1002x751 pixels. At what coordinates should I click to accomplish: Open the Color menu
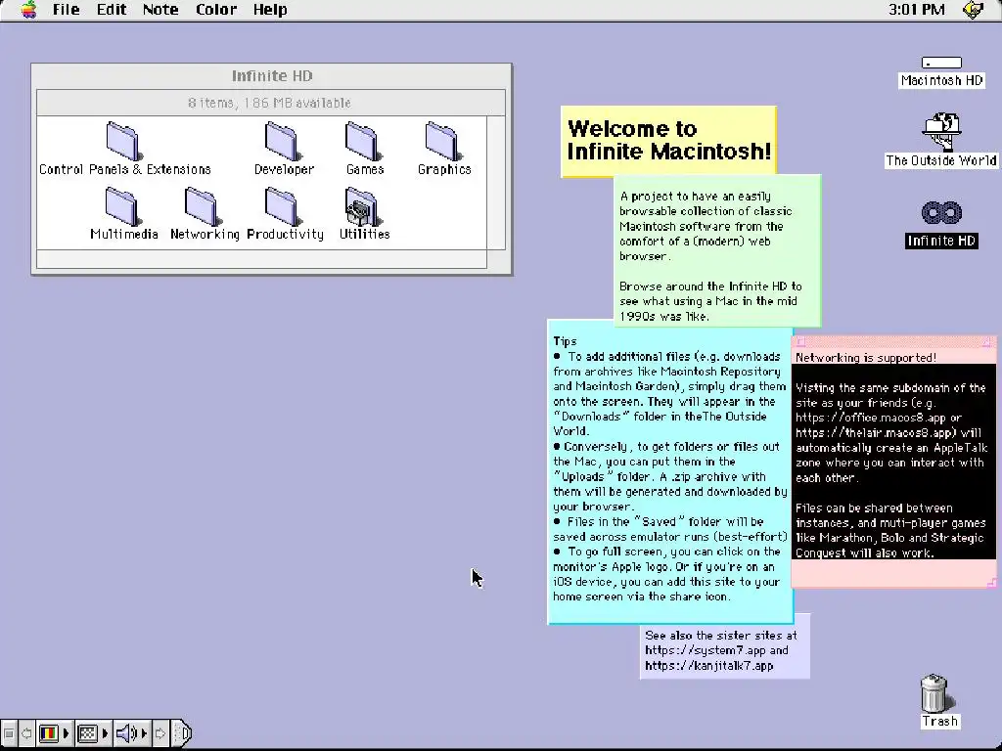pos(216,10)
